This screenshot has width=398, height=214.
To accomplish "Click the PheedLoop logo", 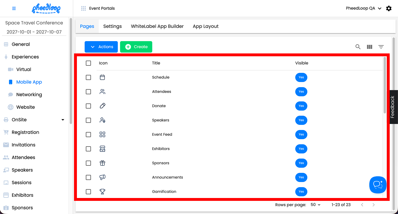I will point(46,9).
